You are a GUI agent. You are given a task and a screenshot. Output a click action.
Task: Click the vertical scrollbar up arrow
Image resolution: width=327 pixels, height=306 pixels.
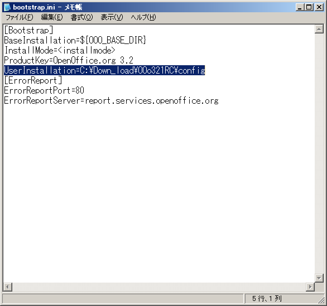(319, 29)
